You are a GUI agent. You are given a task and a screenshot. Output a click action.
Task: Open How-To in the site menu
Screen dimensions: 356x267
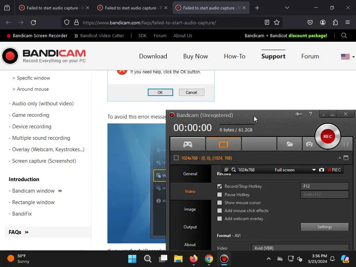click(235, 56)
